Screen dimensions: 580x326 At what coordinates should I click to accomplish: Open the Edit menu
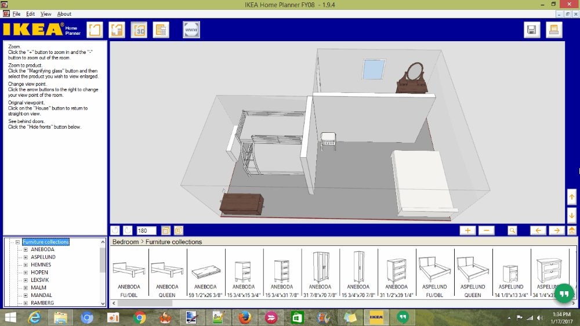(30, 14)
